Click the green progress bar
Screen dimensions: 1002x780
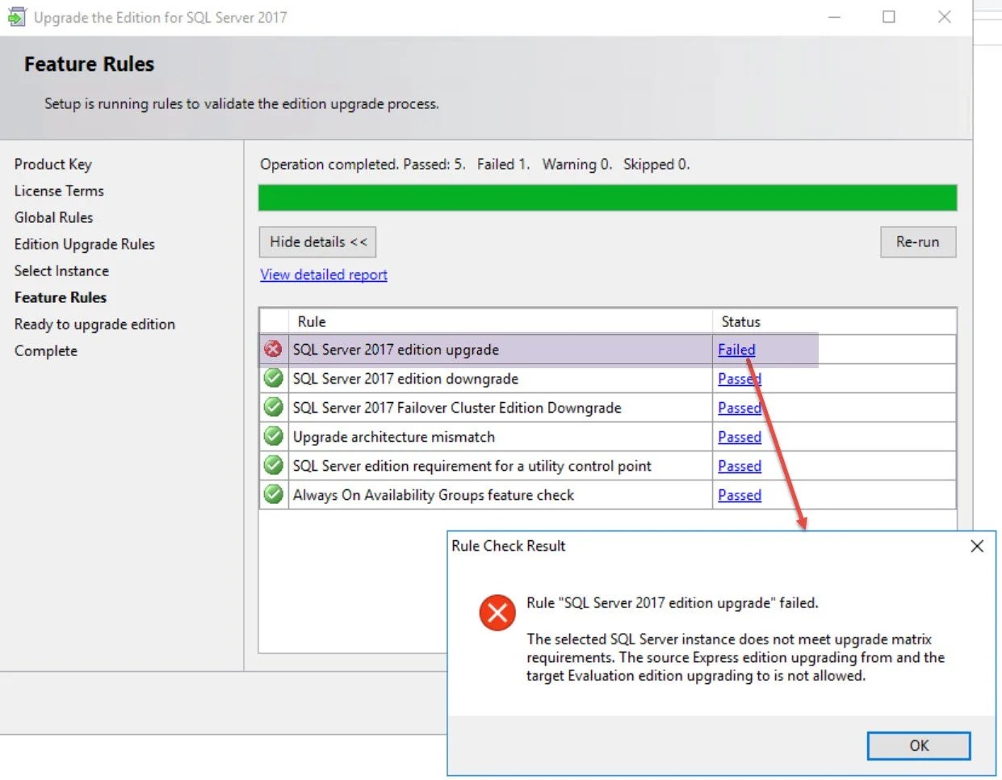tap(607, 197)
